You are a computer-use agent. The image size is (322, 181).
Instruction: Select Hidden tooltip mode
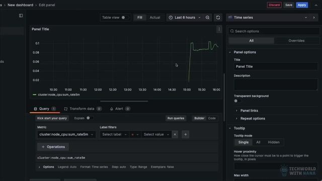point(274,142)
